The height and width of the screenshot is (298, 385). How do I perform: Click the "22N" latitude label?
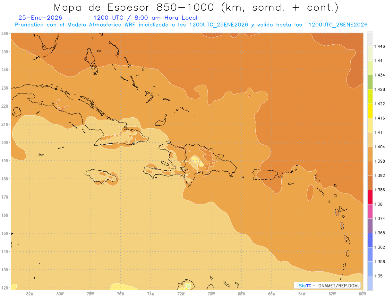click(x=5, y=106)
